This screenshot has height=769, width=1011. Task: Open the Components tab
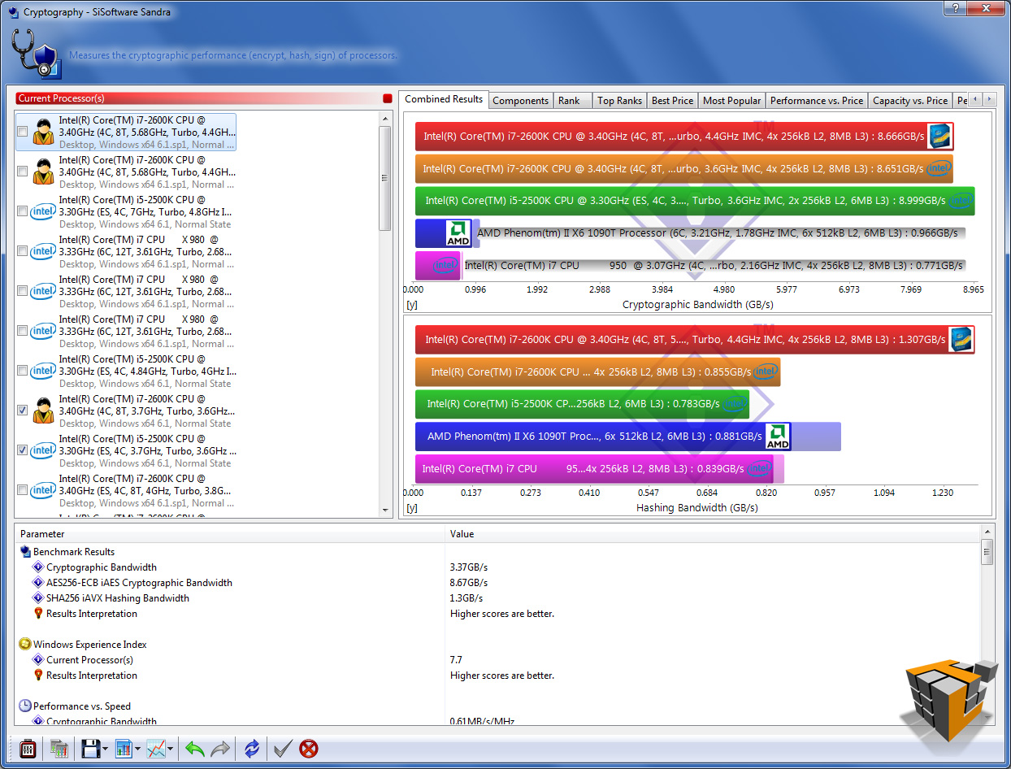click(521, 101)
